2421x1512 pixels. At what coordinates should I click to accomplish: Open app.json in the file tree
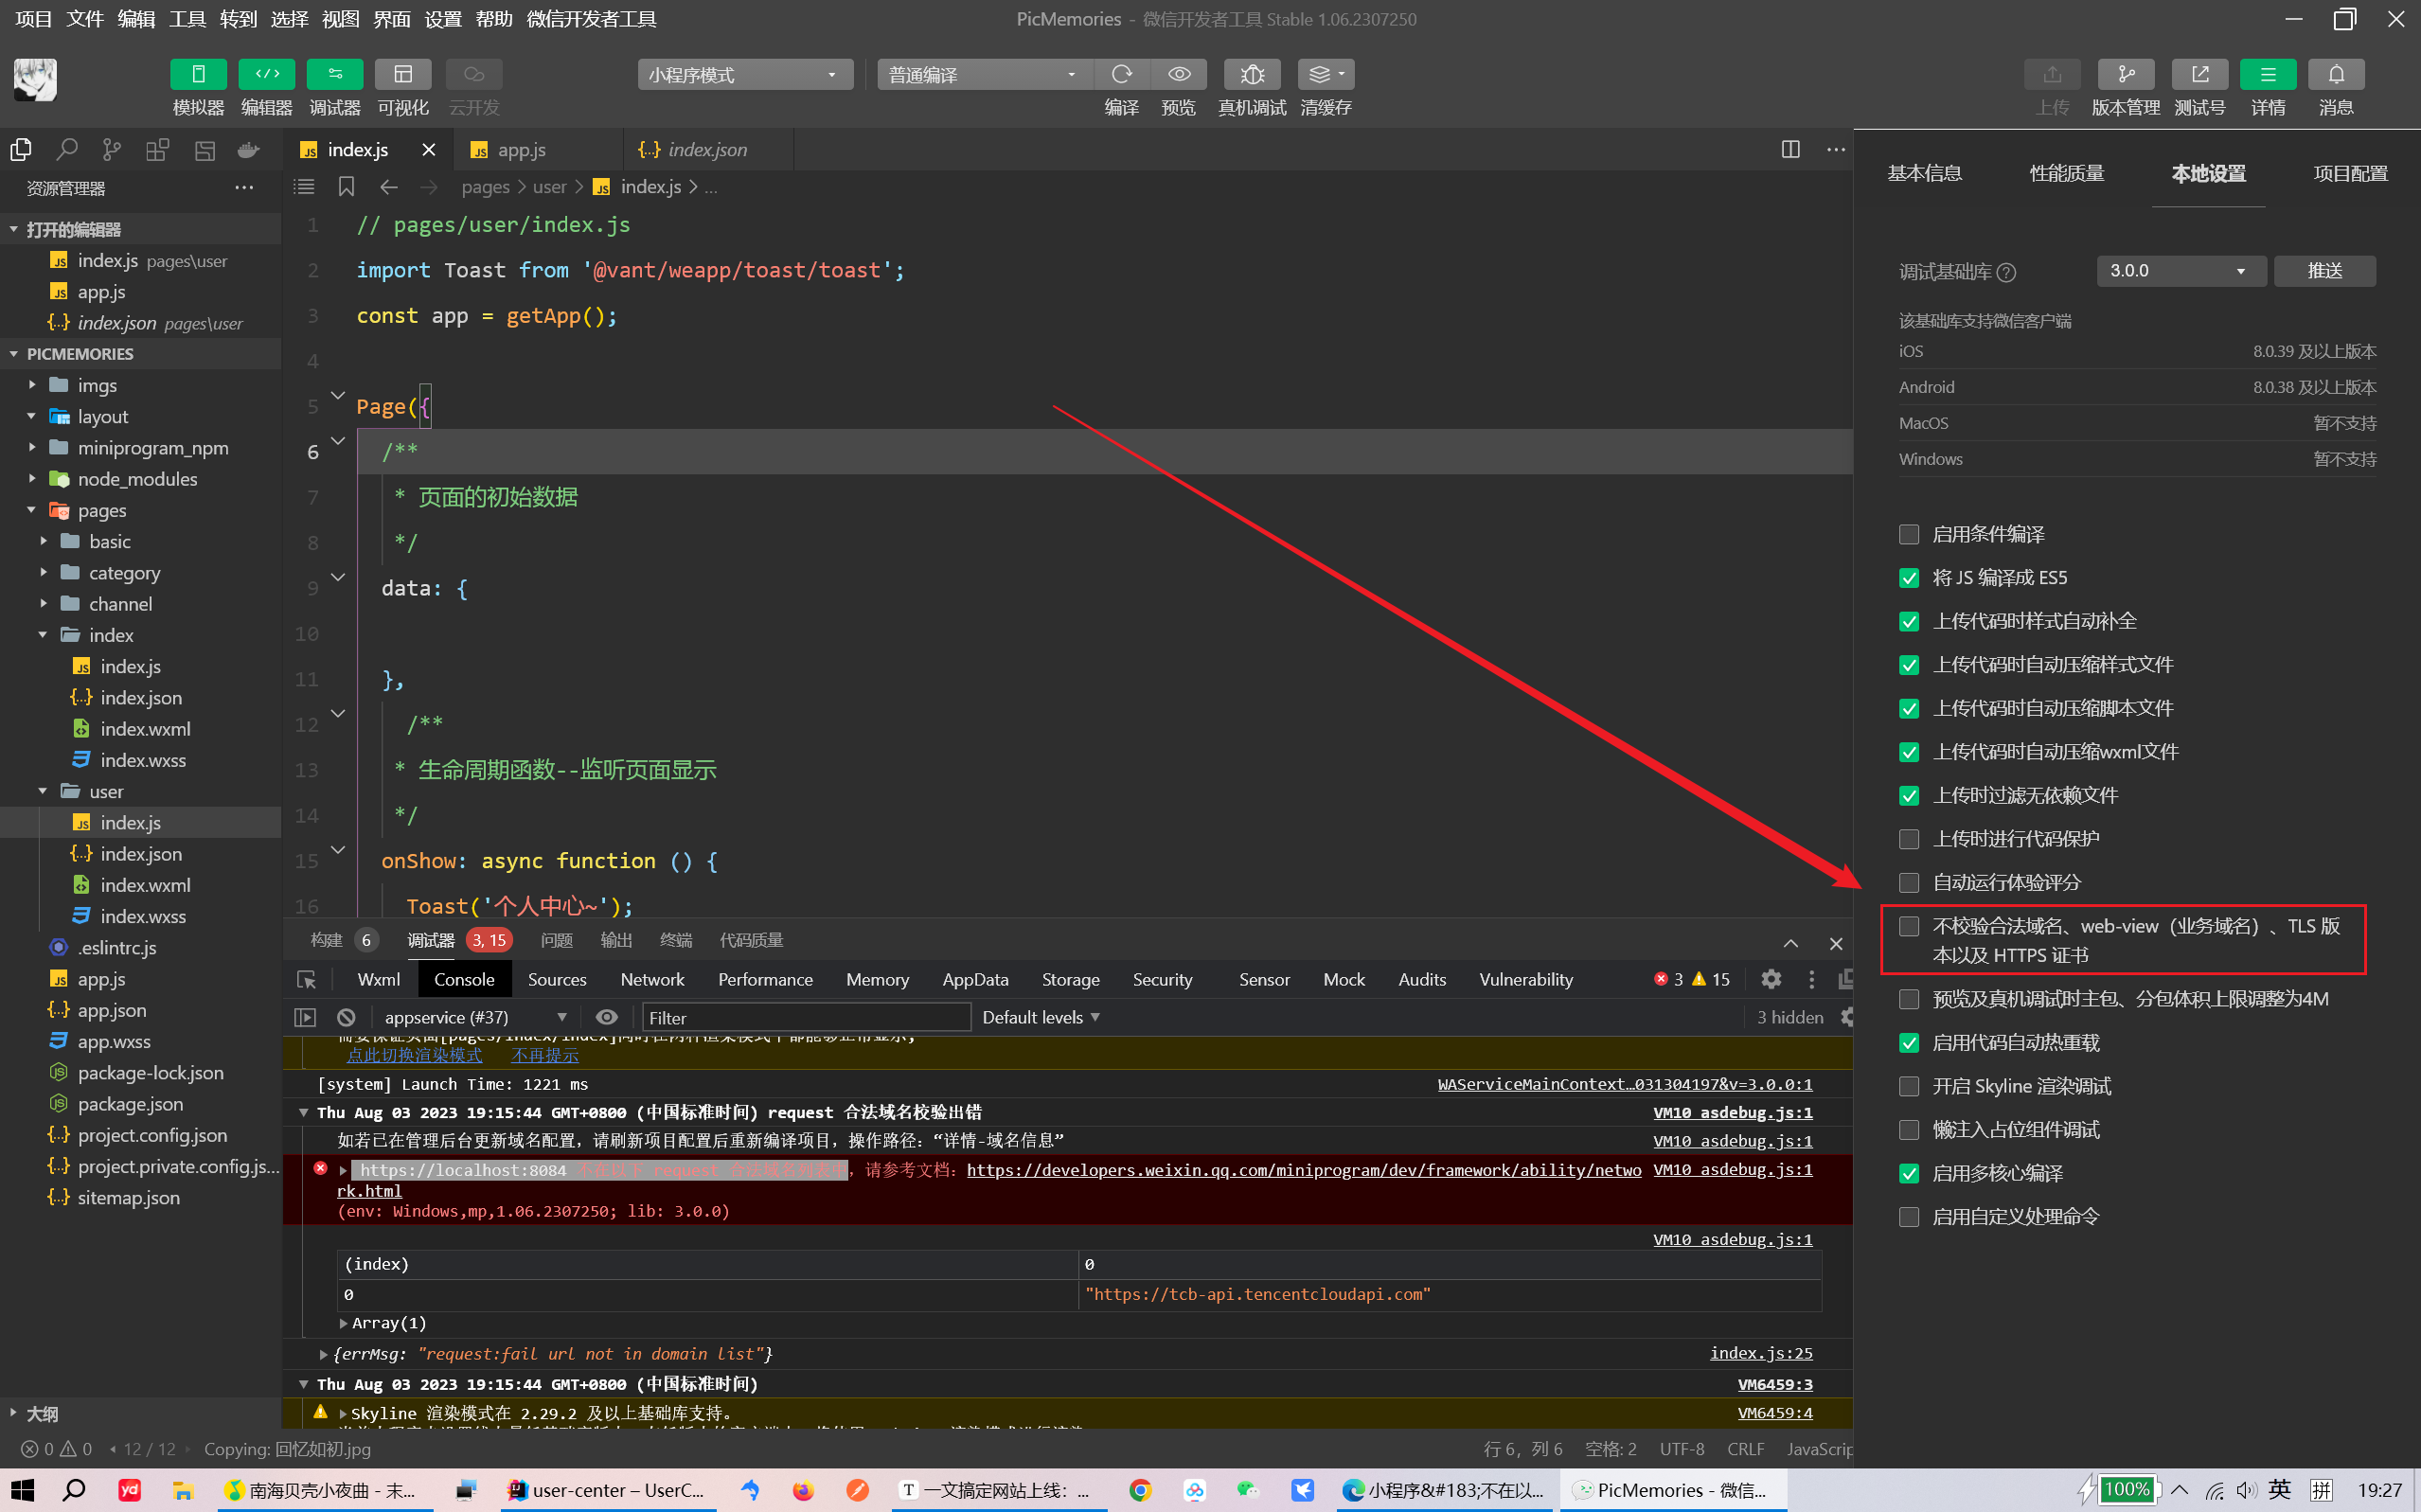tap(111, 1010)
